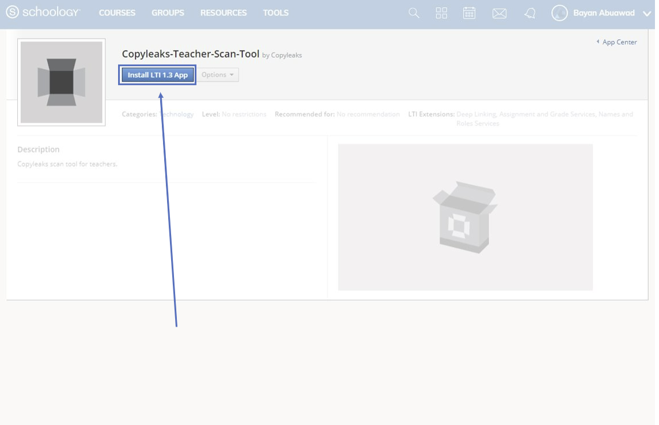
Task: Open the apps grid icon
Action: coord(441,13)
